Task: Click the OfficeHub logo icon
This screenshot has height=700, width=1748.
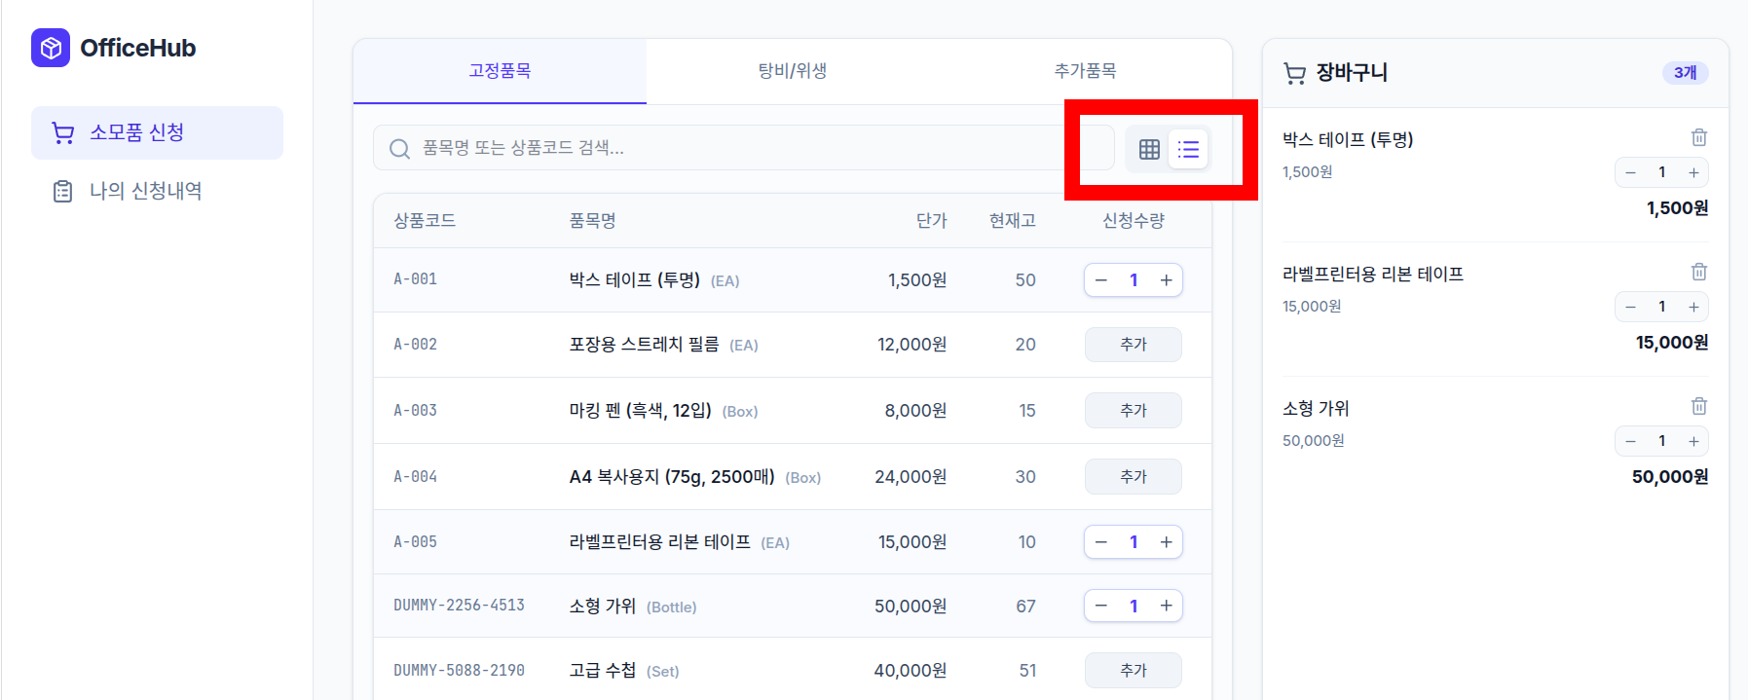Action: coord(51,48)
